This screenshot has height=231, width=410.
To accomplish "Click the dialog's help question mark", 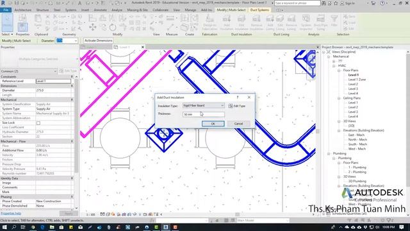I will pos(238,97).
